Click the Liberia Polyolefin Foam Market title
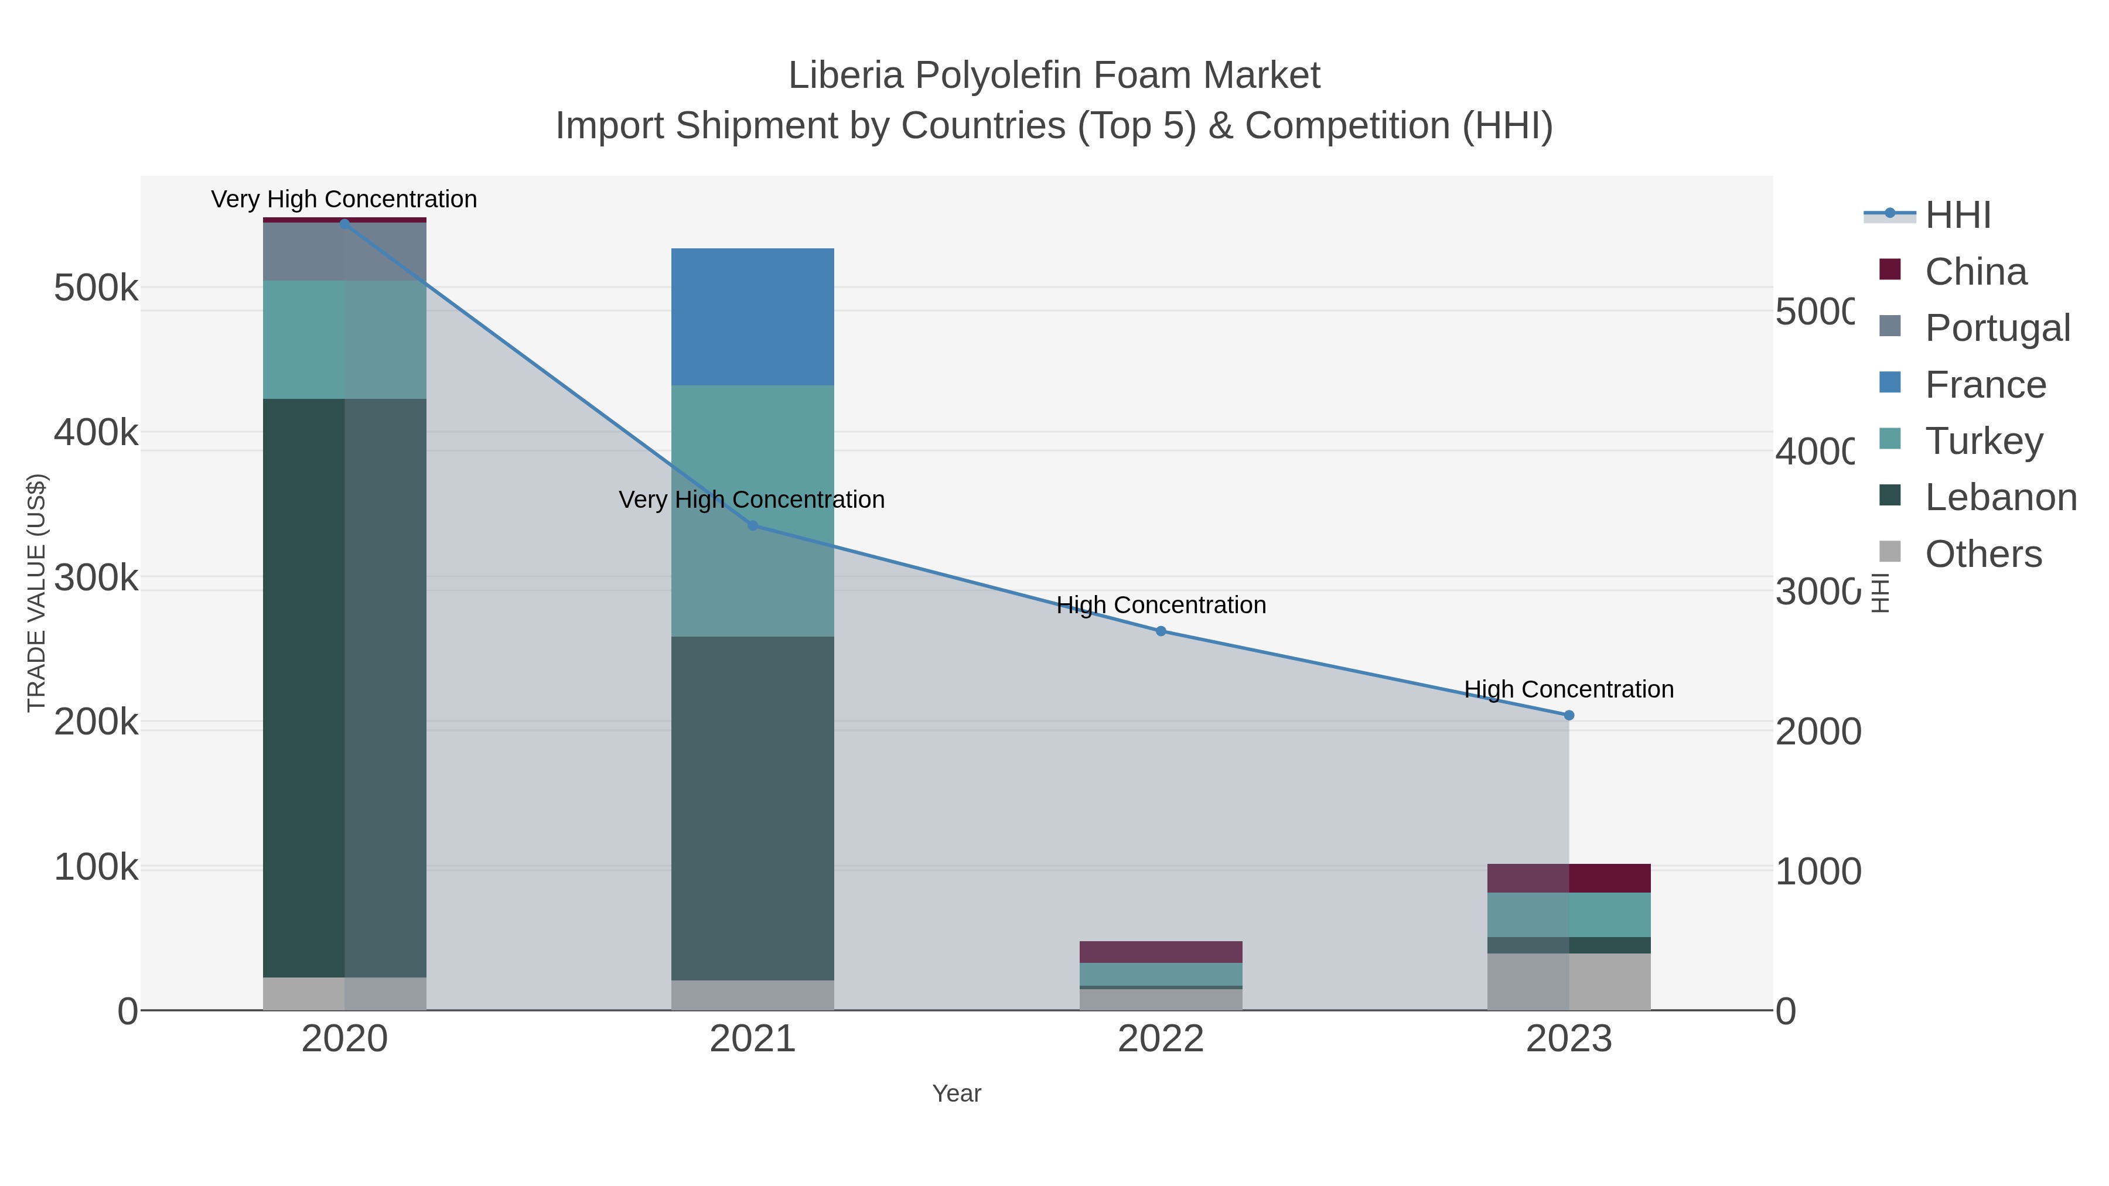This screenshot has height=1186, width=2109. 1054,76
